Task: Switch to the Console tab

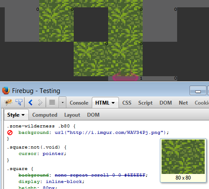Action: (x=79, y=103)
